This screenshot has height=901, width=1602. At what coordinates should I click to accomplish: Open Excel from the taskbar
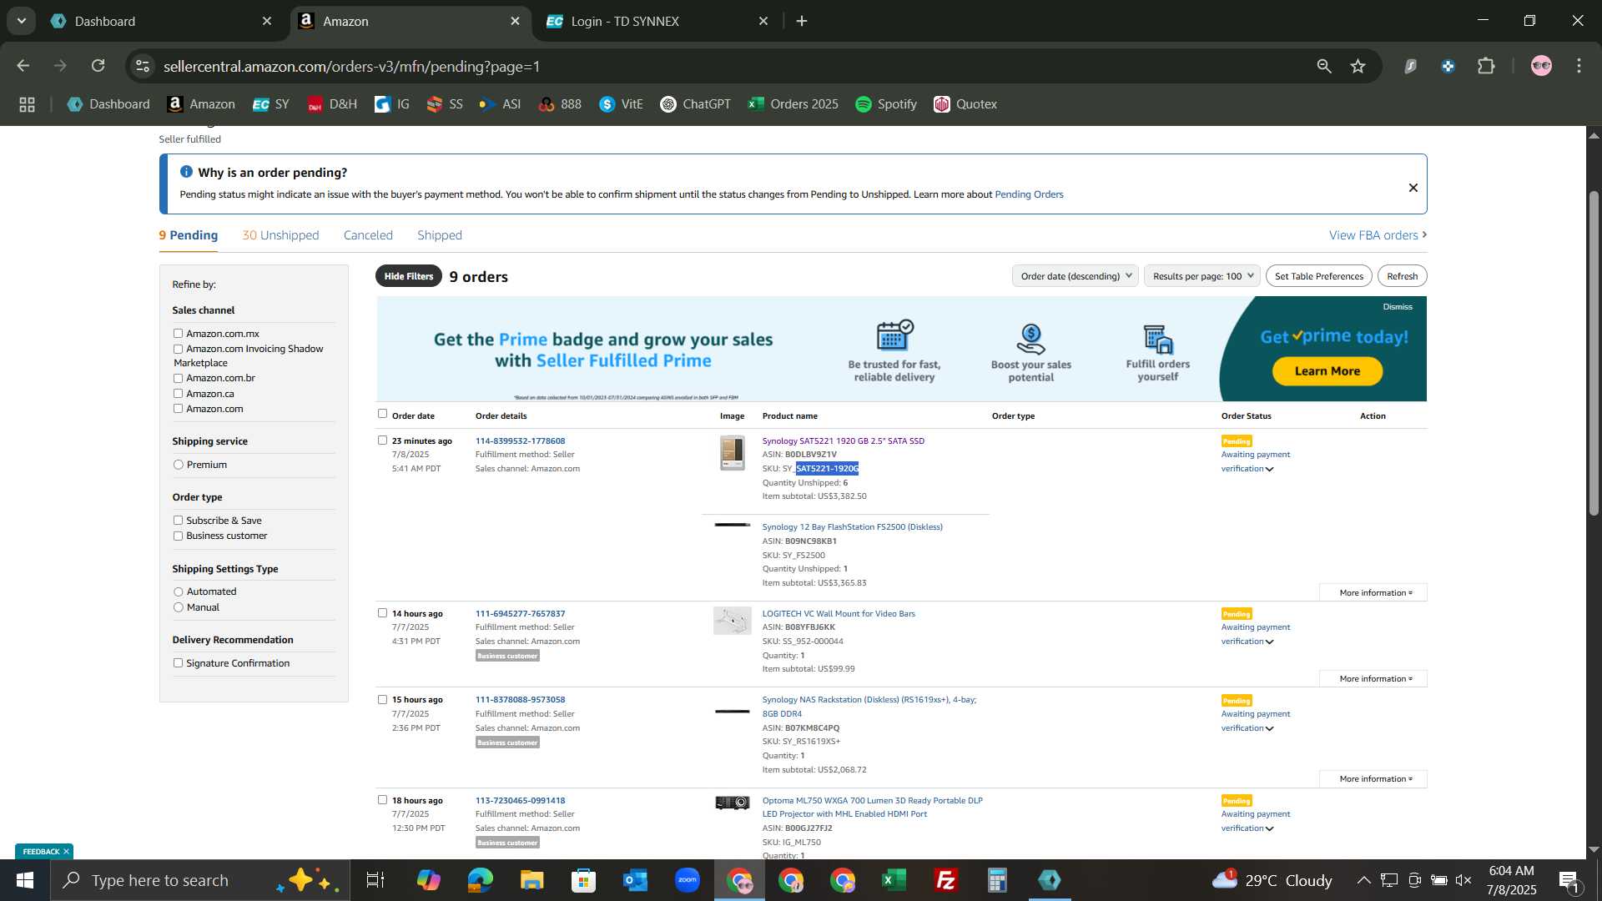click(894, 880)
